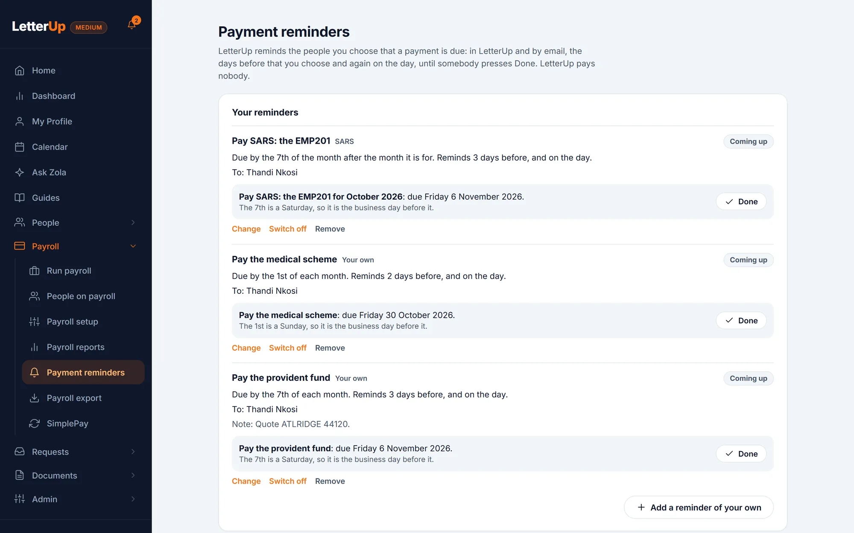Click the Ask Zola sparkle icon
This screenshot has height=533, width=854.
coord(20,172)
